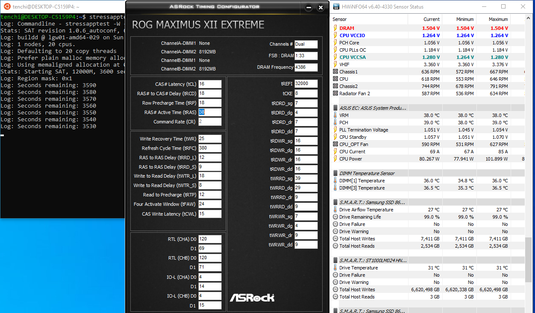Click the Drive Remaining Life status icon
This screenshot has width=535, height=313.
(x=335, y=217)
